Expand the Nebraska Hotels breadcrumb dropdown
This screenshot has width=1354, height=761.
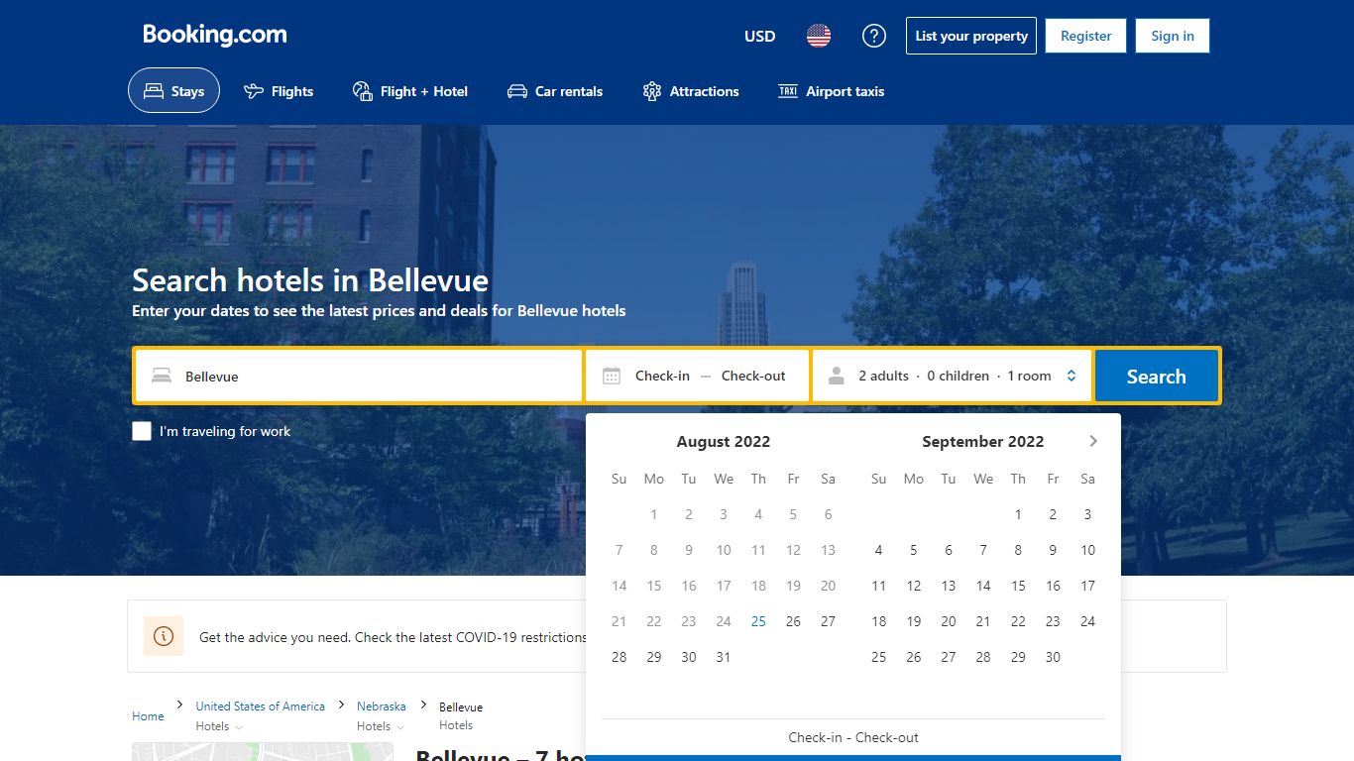point(380,726)
